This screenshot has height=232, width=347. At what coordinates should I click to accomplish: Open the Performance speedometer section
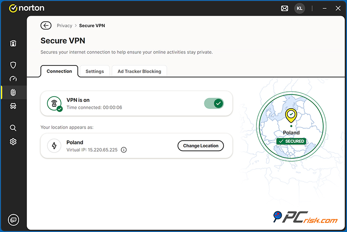(13, 79)
